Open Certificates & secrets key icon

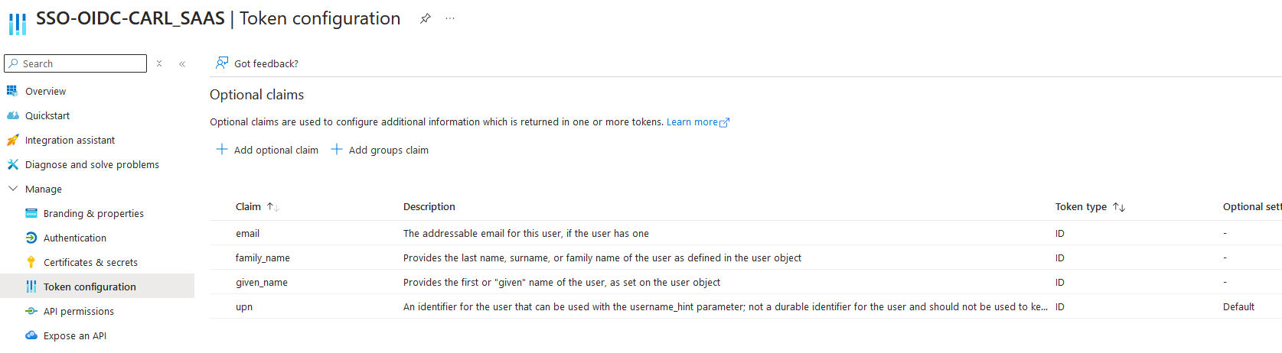coord(31,262)
